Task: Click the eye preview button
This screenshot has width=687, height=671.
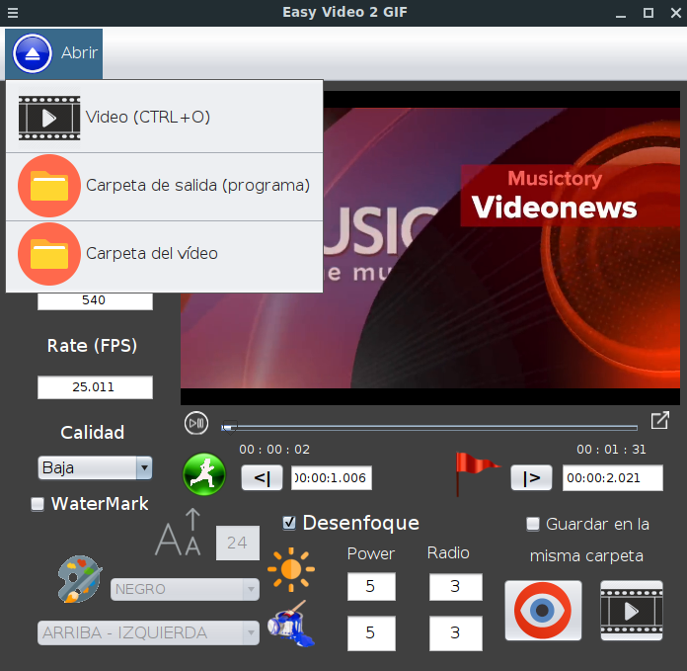Action: point(543,611)
